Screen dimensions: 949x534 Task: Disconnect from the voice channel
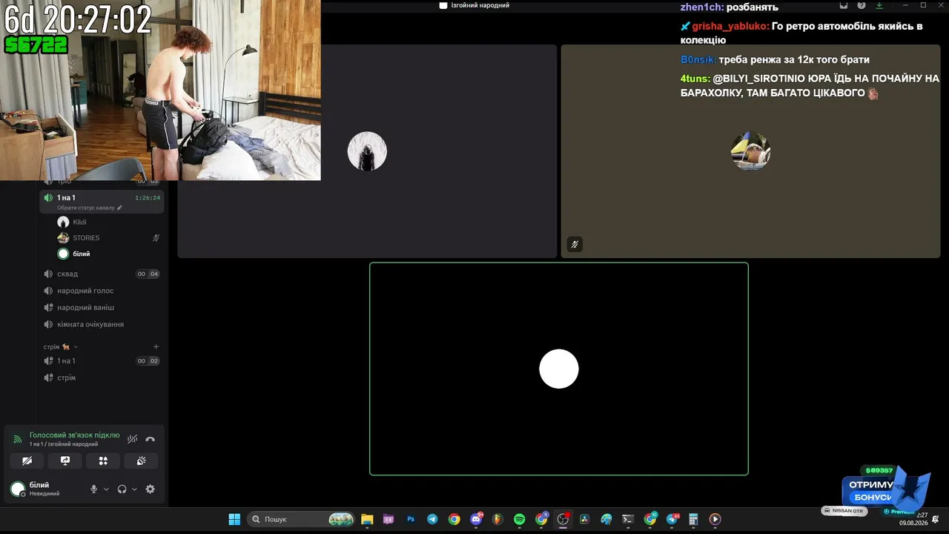[151, 439]
